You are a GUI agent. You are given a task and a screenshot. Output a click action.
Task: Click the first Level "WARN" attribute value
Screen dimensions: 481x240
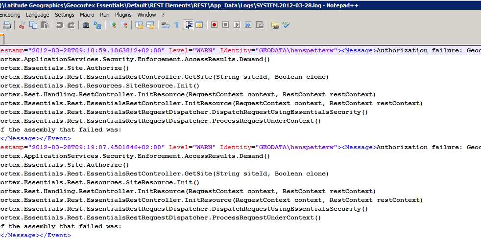[x=204, y=50]
